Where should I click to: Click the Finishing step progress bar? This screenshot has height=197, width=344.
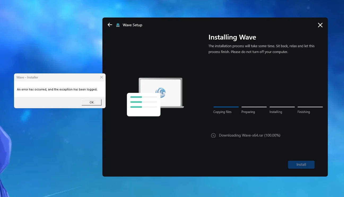click(310, 107)
